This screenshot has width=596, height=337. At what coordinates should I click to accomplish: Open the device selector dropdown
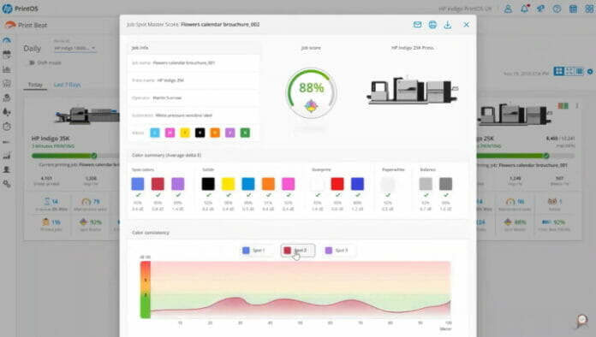point(74,48)
